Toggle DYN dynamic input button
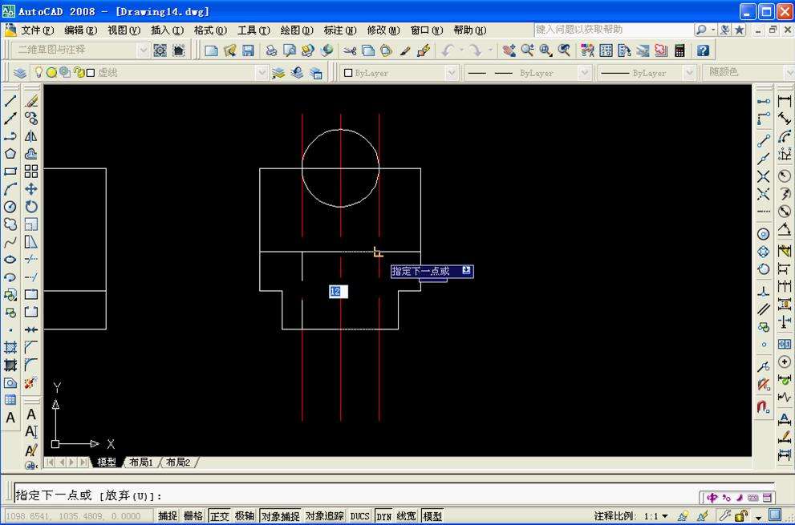795x525 pixels. (x=384, y=516)
